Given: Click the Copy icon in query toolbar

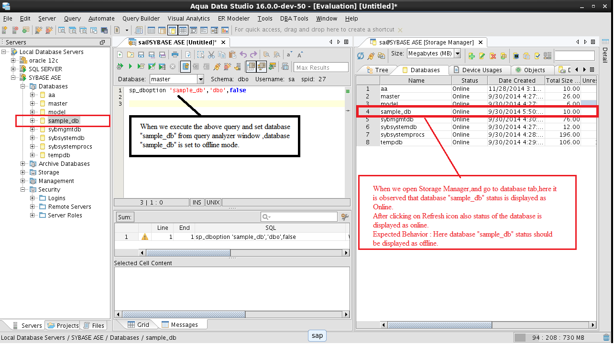Looking at the screenshot, I should pos(222,55).
